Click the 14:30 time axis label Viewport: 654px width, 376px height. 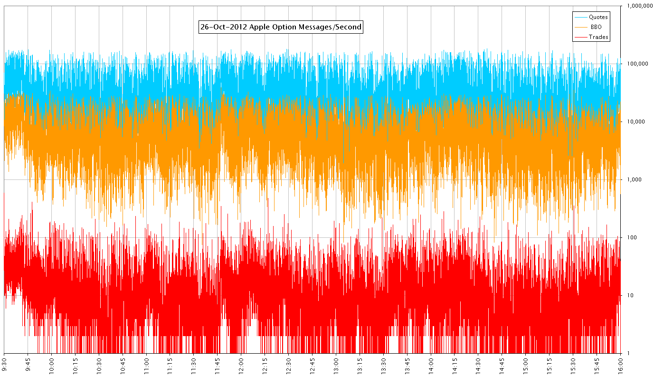click(479, 365)
